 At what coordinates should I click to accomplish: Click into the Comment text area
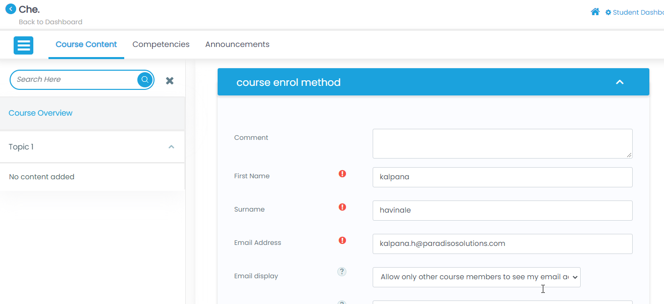502,143
